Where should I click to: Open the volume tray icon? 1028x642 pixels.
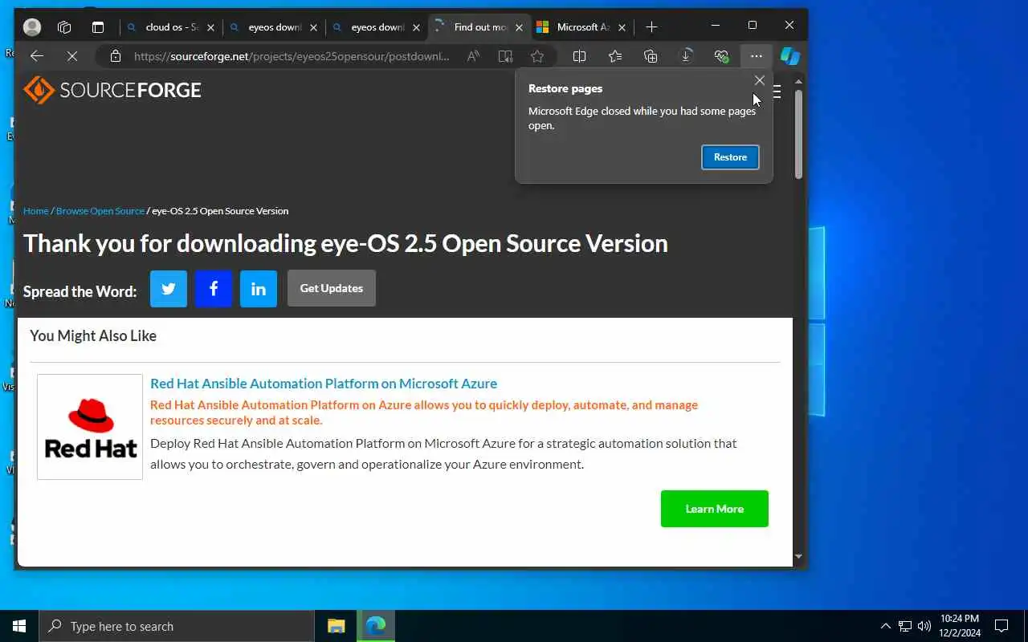(x=924, y=626)
